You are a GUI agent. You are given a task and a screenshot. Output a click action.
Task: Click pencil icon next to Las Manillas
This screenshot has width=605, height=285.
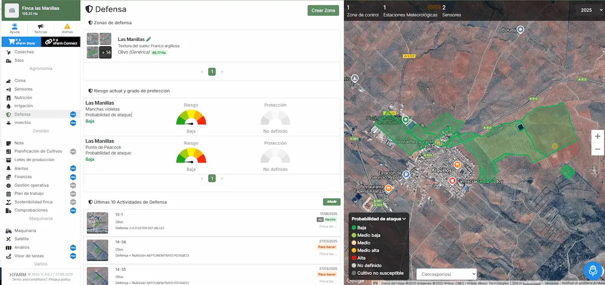(149, 39)
